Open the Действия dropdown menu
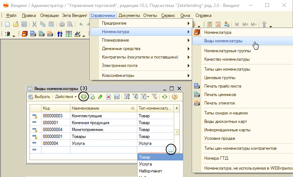293x177 pixels. [x=66, y=97]
